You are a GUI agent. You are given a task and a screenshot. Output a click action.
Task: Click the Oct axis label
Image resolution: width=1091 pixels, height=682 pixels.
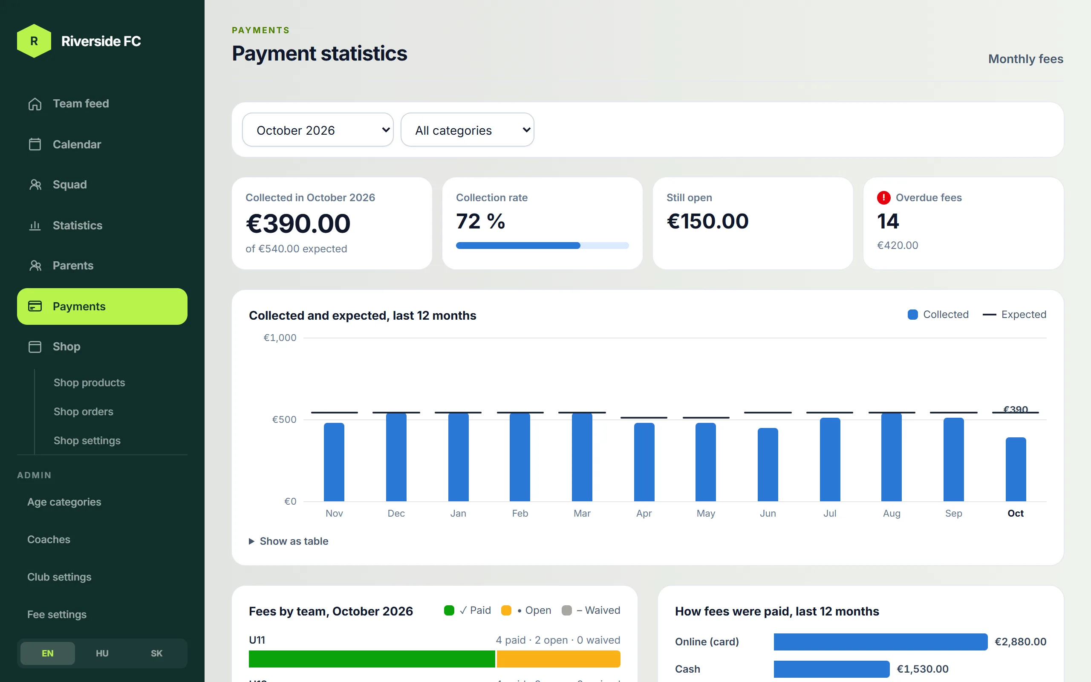(1016, 513)
